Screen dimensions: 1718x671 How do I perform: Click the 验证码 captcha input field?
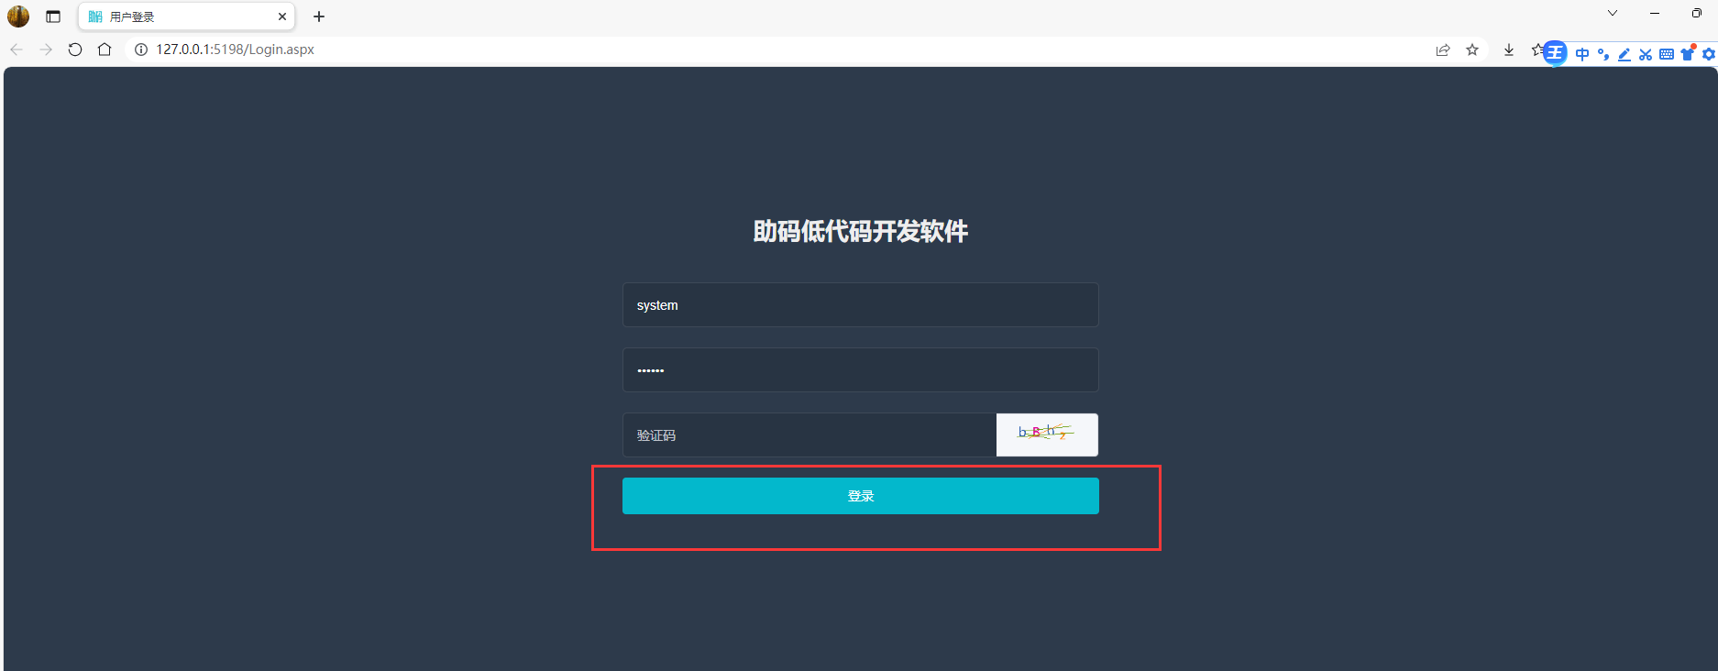tap(809, 435)
